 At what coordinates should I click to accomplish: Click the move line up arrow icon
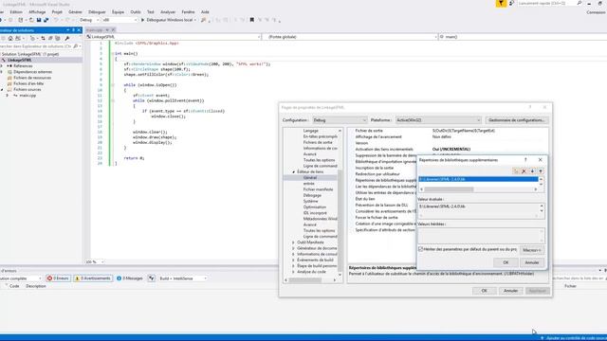(x=541, y=170)
